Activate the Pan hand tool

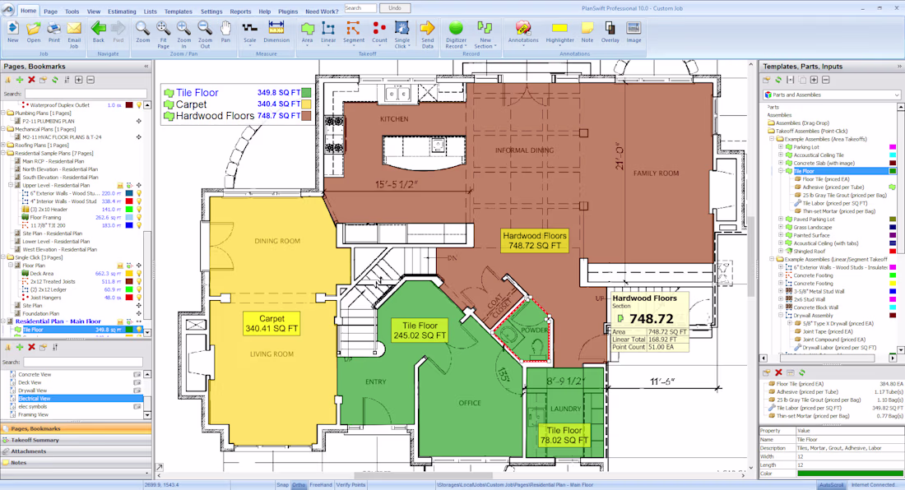tap(225, 32)
